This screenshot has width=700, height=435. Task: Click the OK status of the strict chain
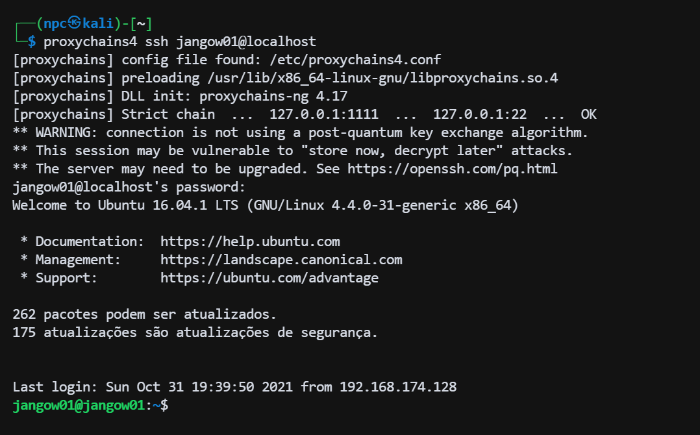point(588,114)
